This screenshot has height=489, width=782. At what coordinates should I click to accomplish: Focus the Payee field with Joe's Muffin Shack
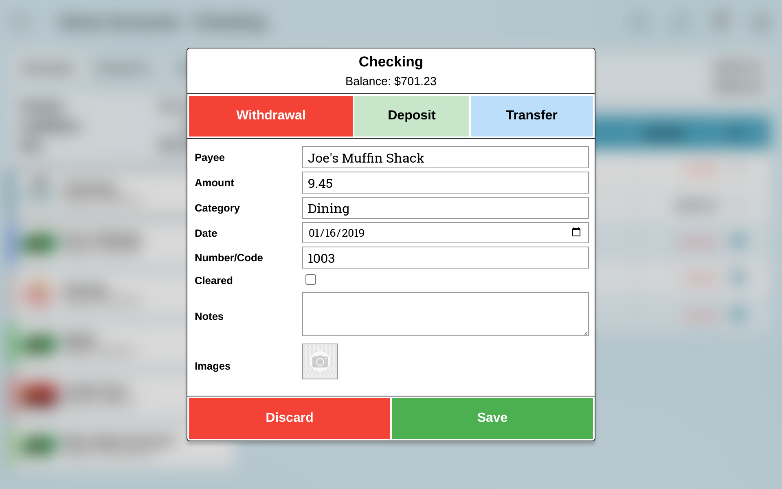[445, 158]
